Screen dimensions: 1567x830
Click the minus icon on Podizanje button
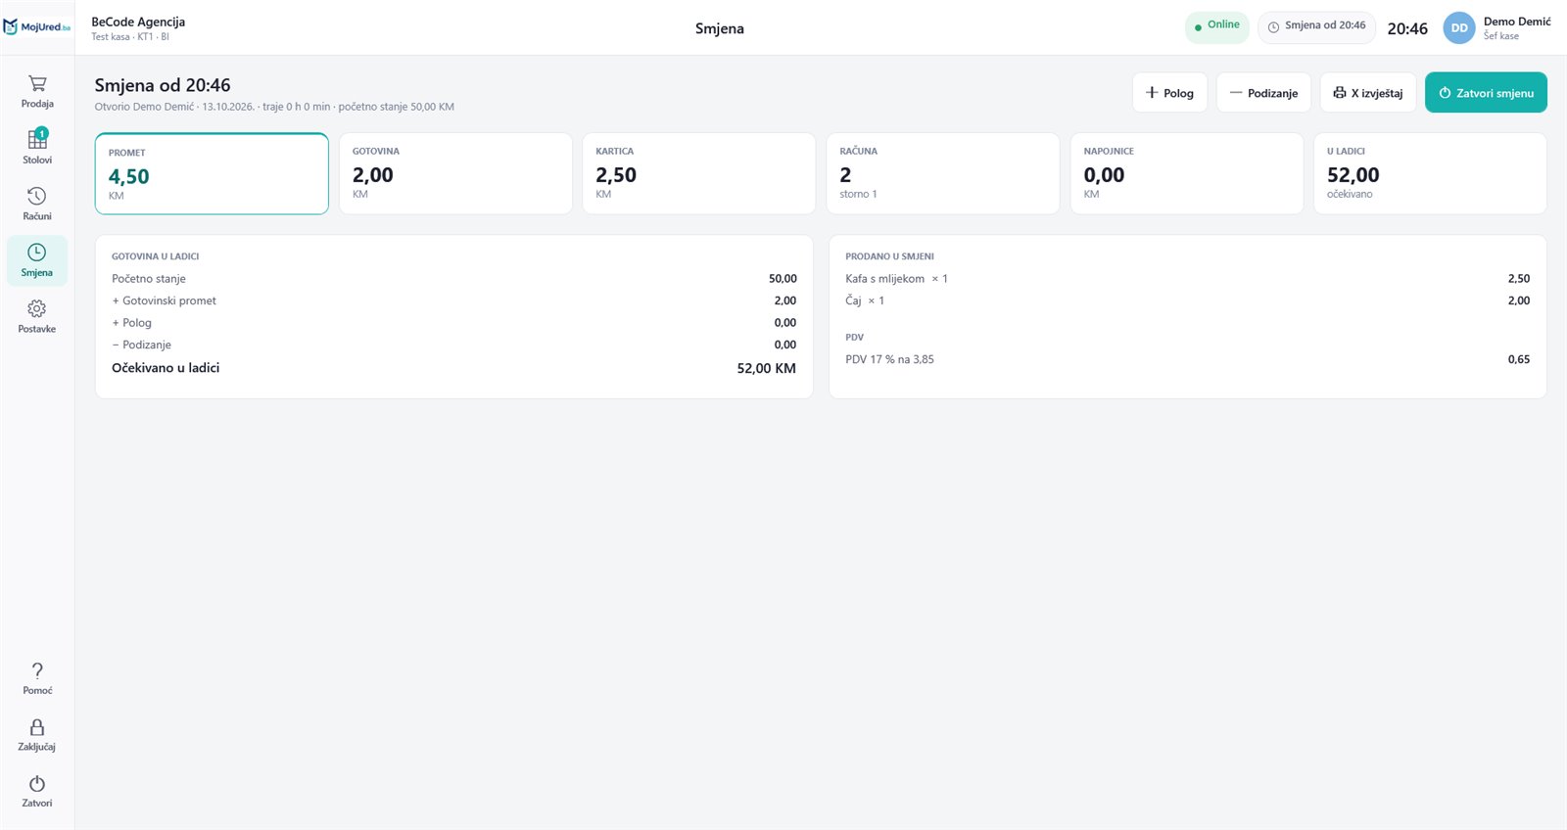[x=1236, y=93]
